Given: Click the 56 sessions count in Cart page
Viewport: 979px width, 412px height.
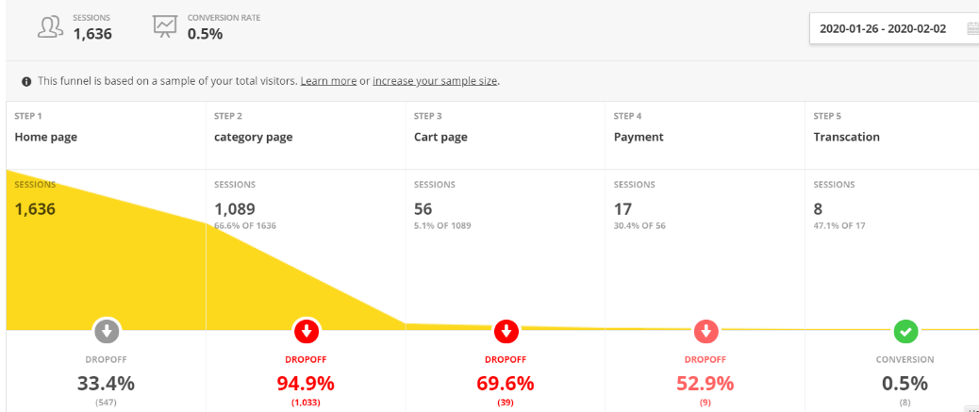Looking at the screenshot, I should coord(423,208).
